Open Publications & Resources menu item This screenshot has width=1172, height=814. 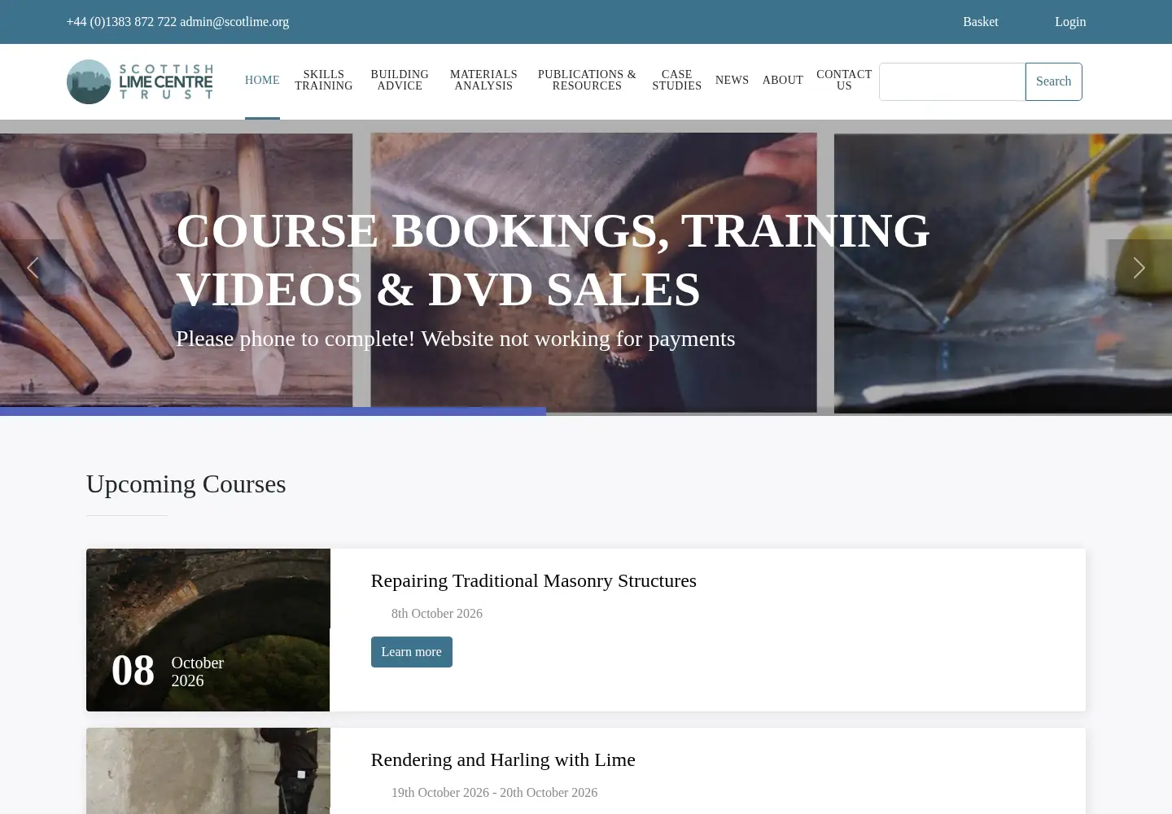[587, 80]
